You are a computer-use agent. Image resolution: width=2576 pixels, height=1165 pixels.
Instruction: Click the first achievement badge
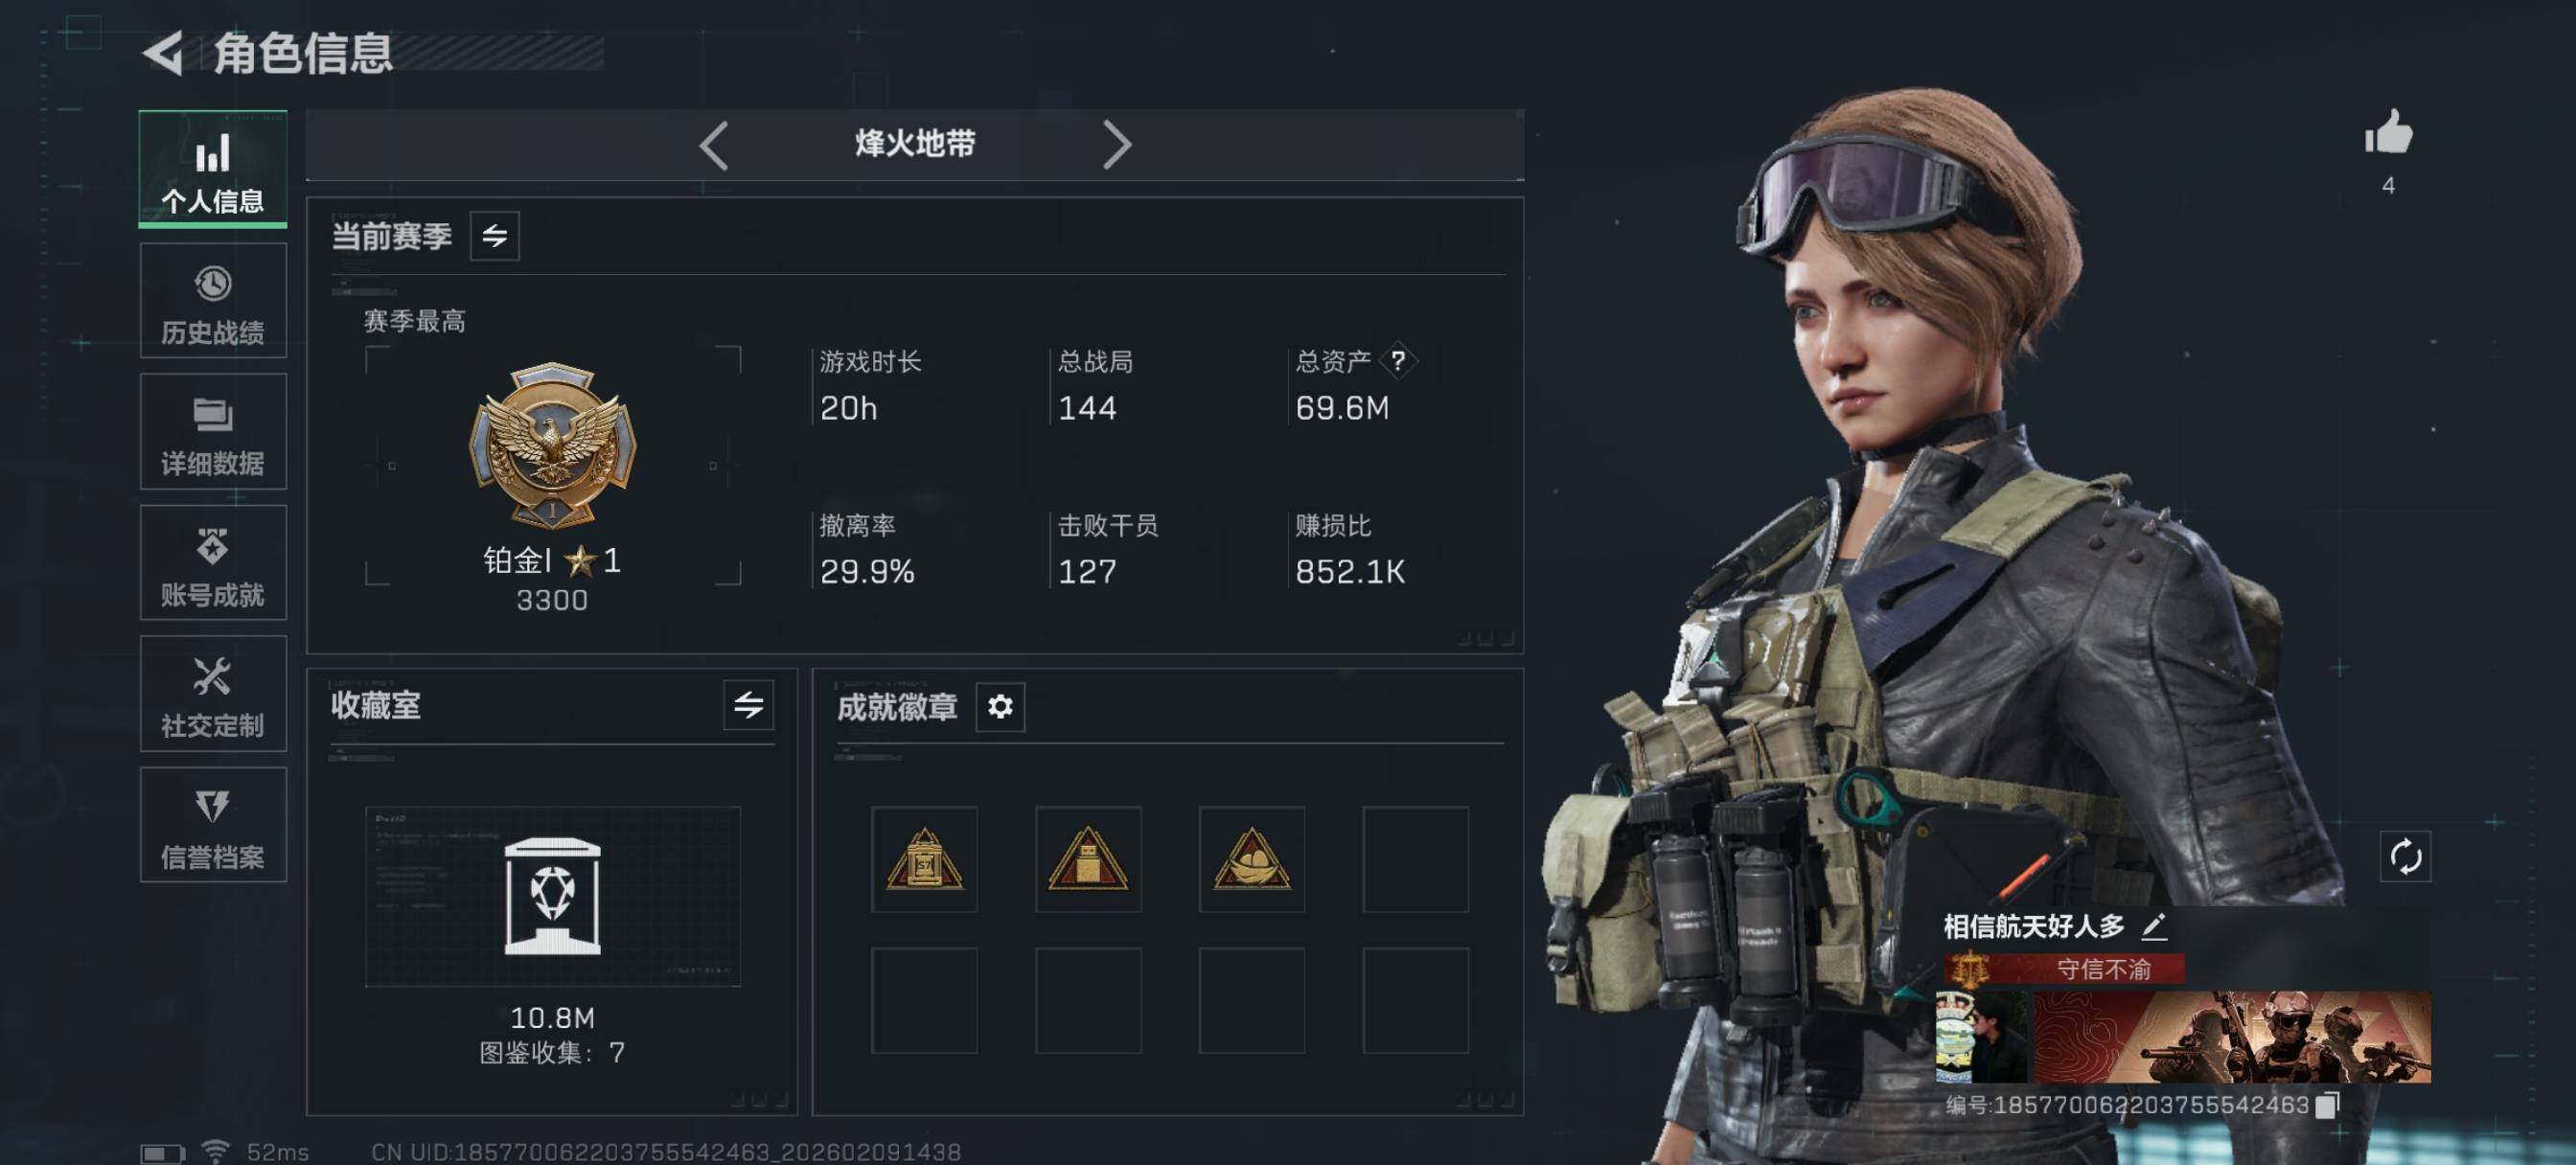tap(924, 859)
